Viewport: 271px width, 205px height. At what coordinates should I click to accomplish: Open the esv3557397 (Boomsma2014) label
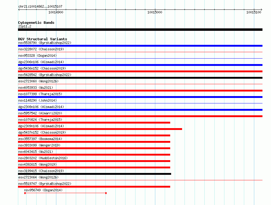pos(40,139)
